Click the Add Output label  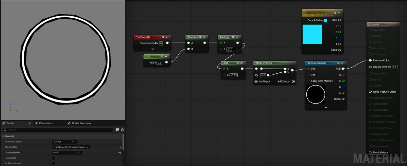(284, 81)
